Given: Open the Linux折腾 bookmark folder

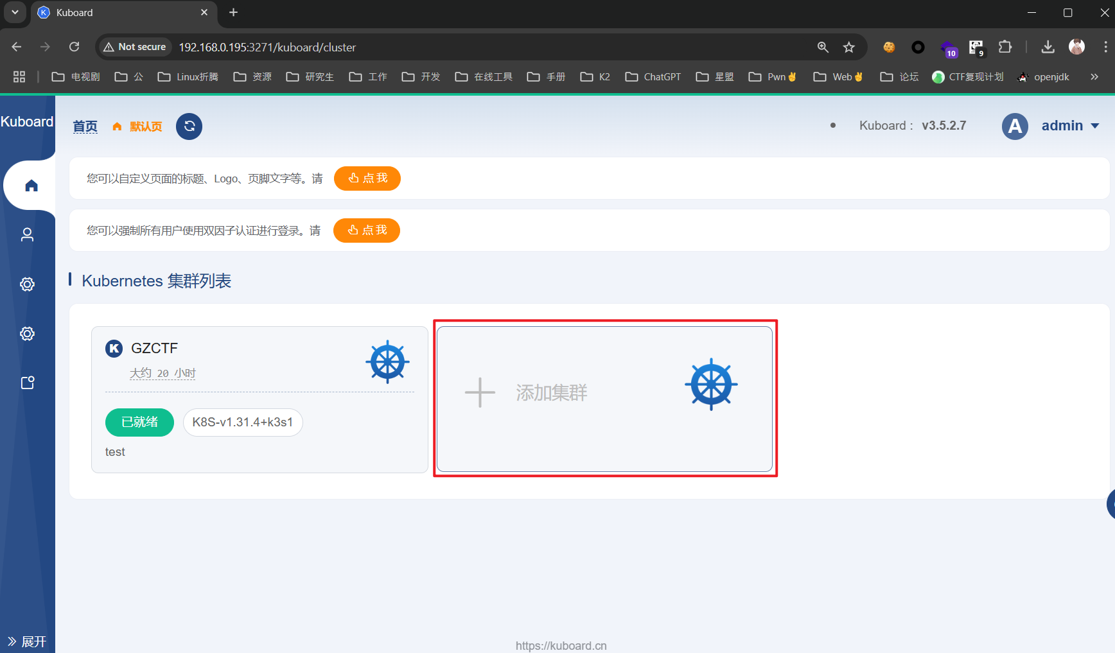Looking at the screenshot, I should pyautogui.click(x=188, y=77).
